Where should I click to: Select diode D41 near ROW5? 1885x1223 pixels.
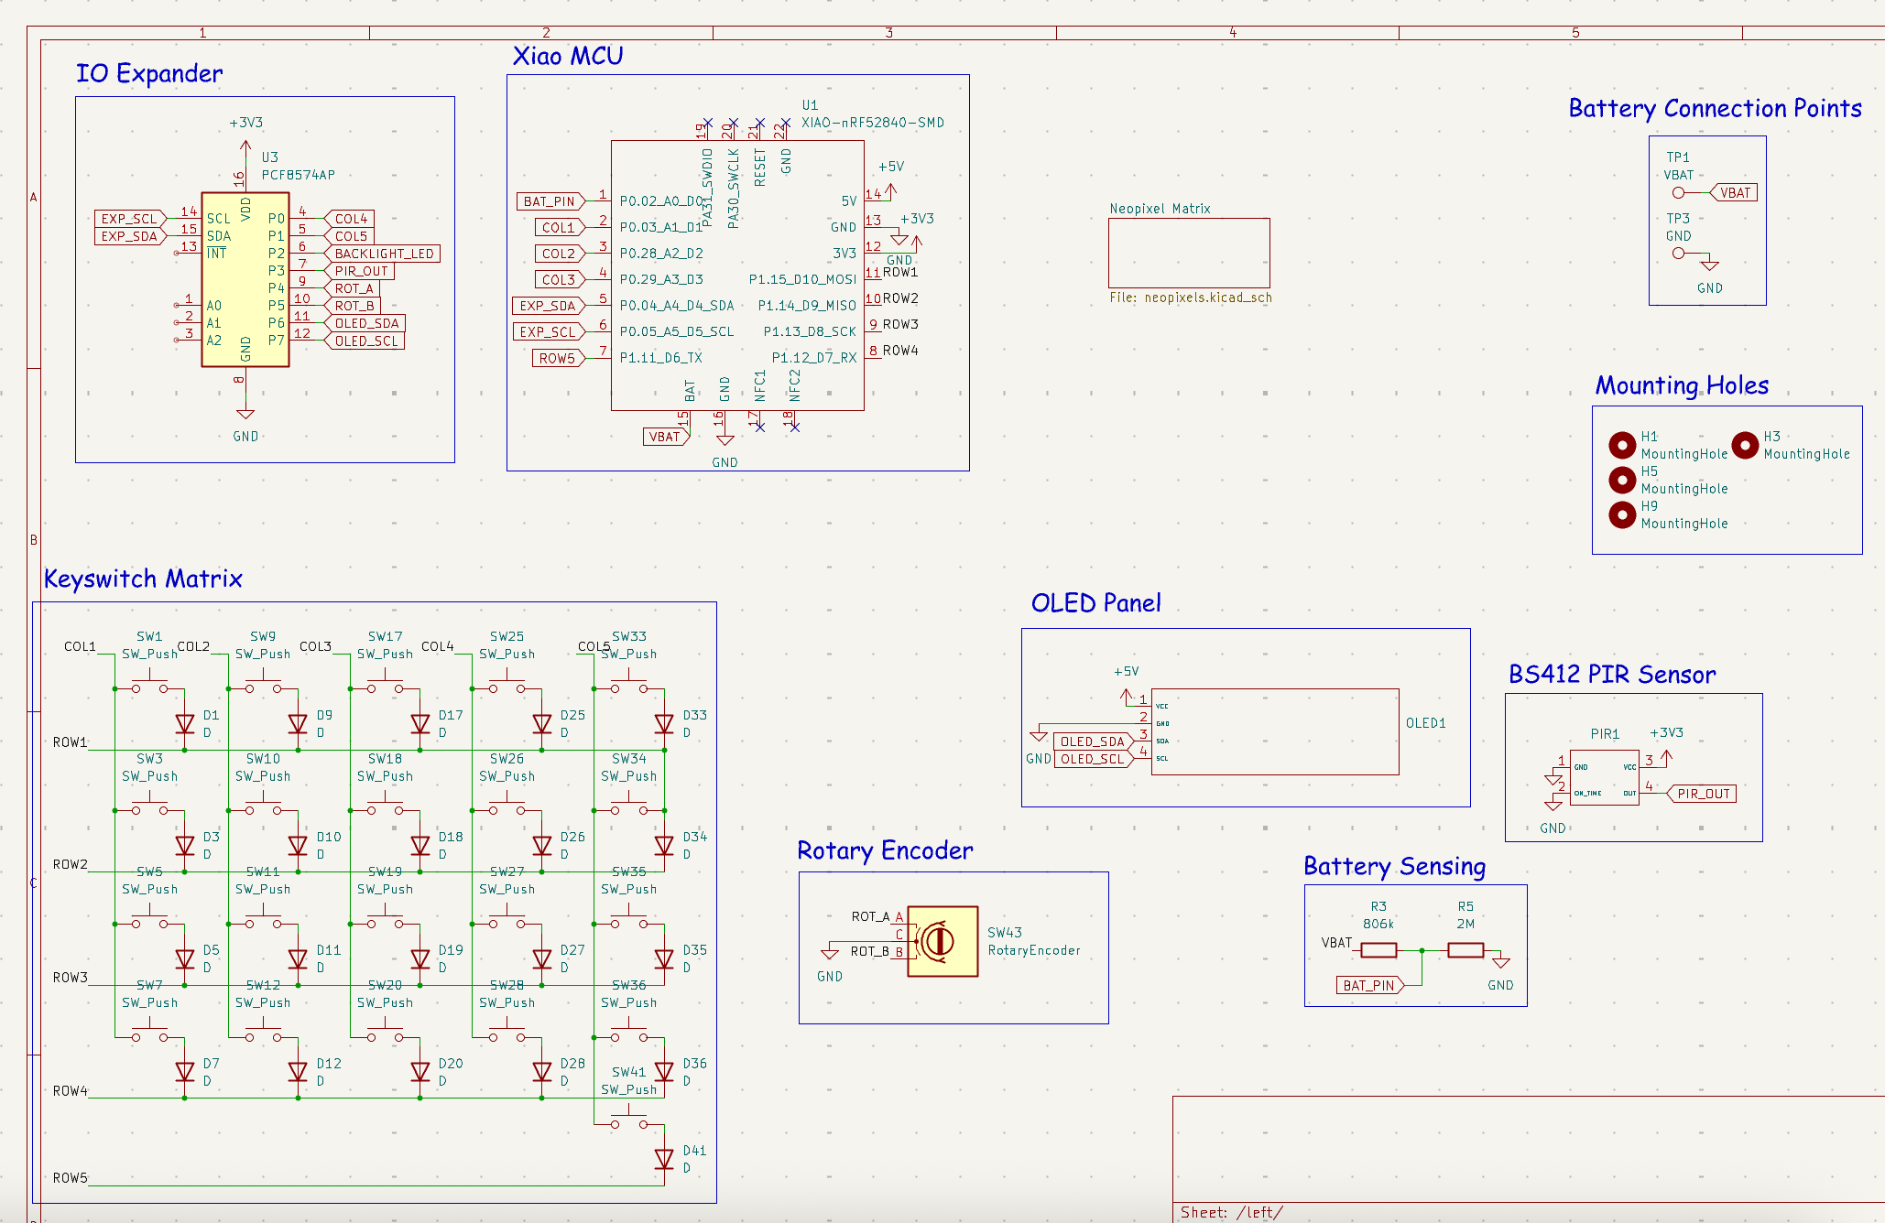[x=664, y=1159]
